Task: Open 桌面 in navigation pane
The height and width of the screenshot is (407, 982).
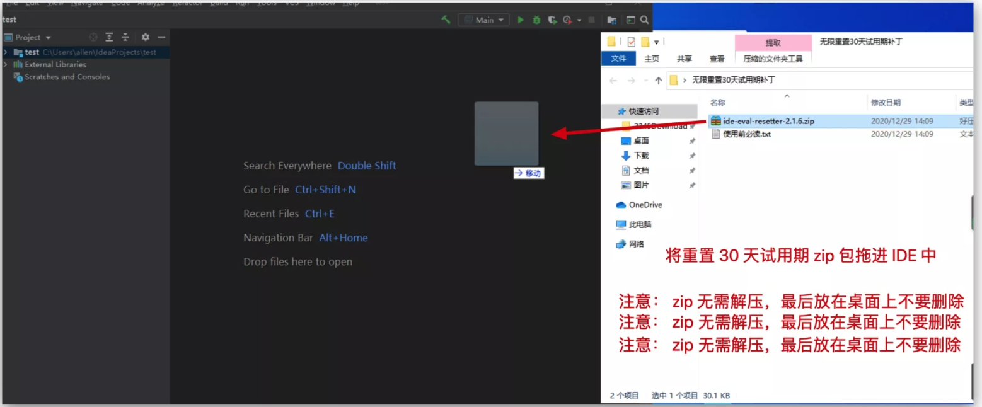Action: click(641, 140)
